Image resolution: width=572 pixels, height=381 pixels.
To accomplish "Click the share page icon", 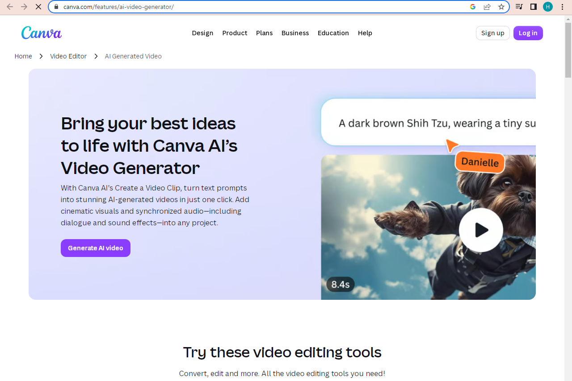I will [487, 7].
